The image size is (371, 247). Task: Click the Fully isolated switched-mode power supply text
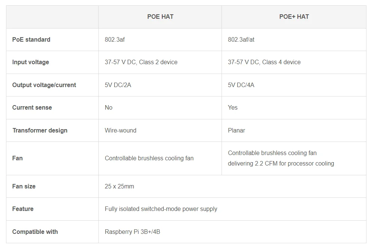point(161,209)
